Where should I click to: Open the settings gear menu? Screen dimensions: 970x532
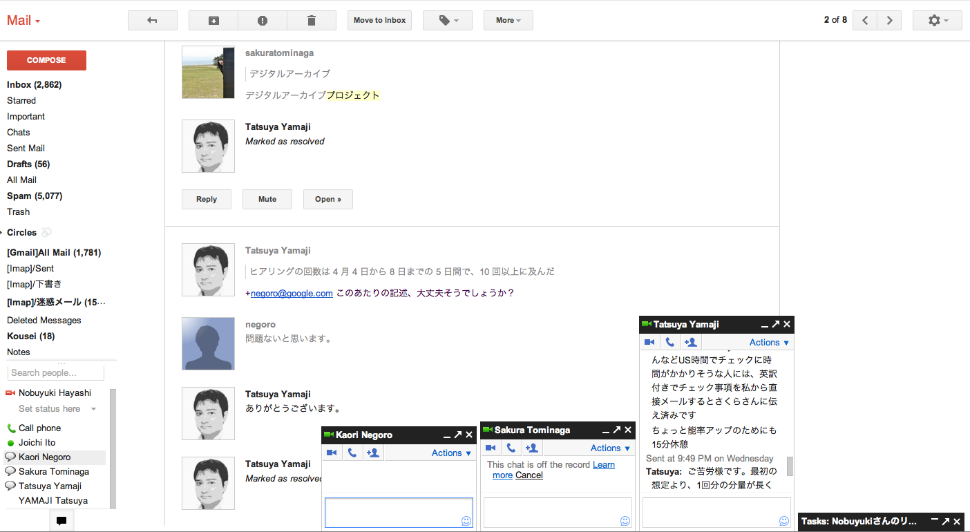[x=938, y=20]
